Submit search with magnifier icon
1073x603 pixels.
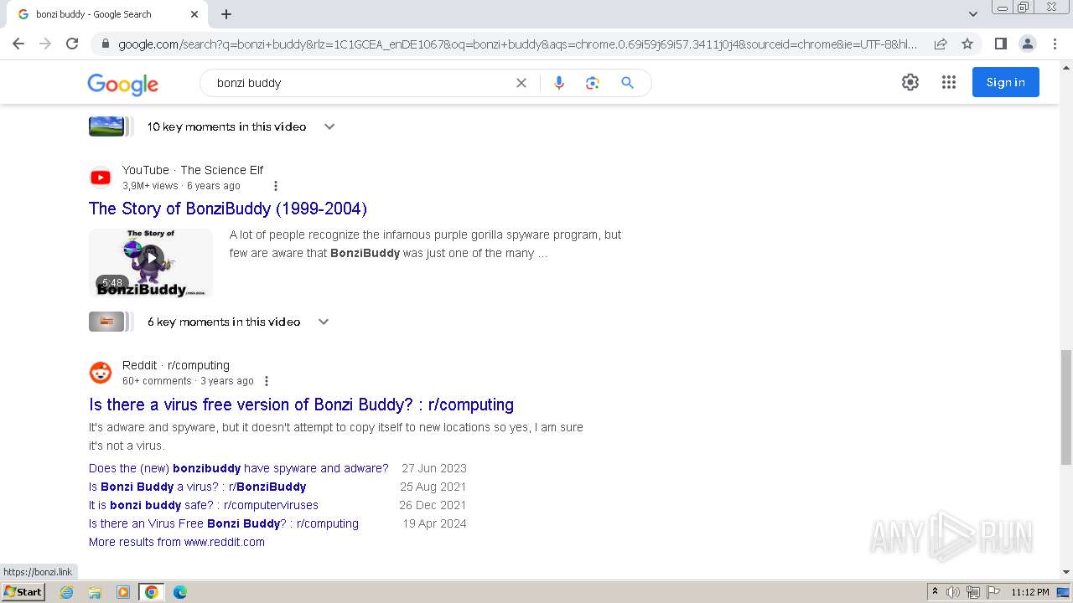(627, 83)
